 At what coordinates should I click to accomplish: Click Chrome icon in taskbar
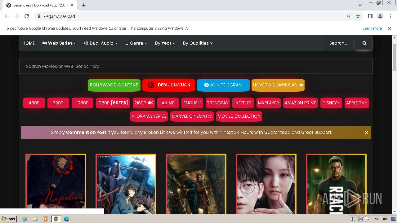point(56,219)
